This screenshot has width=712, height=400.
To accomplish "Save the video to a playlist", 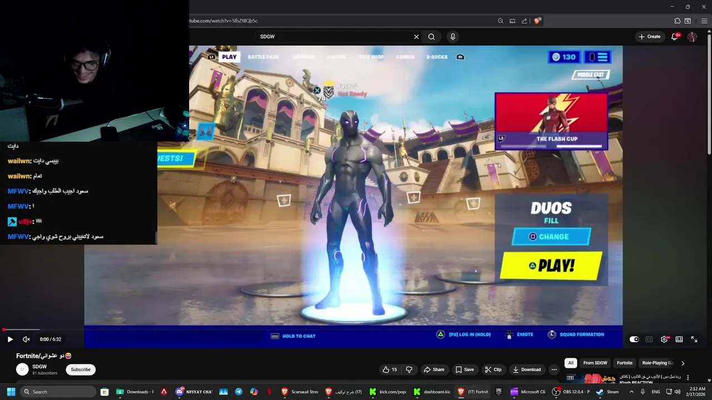I will pos(464,369).
